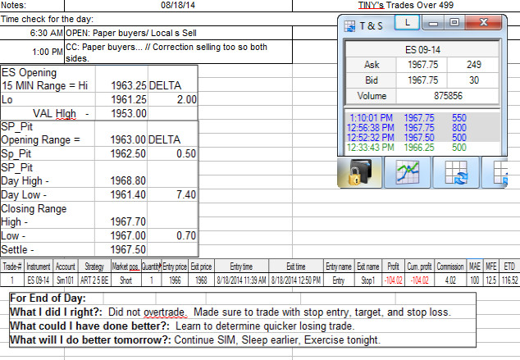This screenshot has width=520, height=360.
Task: Click the Bid price 1967.75
Action: [422, 80]
